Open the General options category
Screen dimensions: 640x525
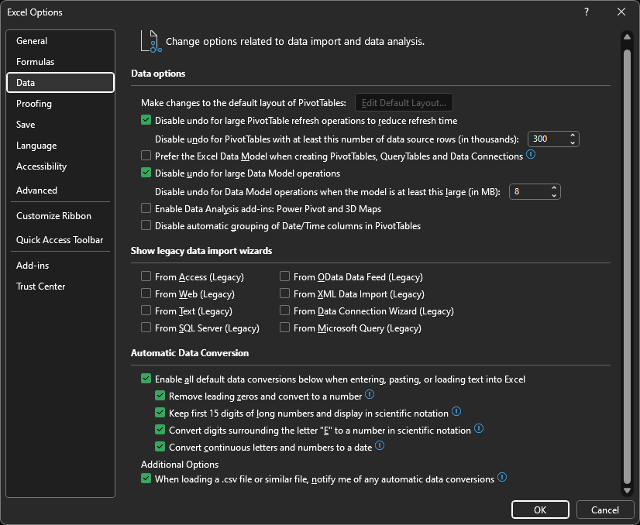pos(60,41)
